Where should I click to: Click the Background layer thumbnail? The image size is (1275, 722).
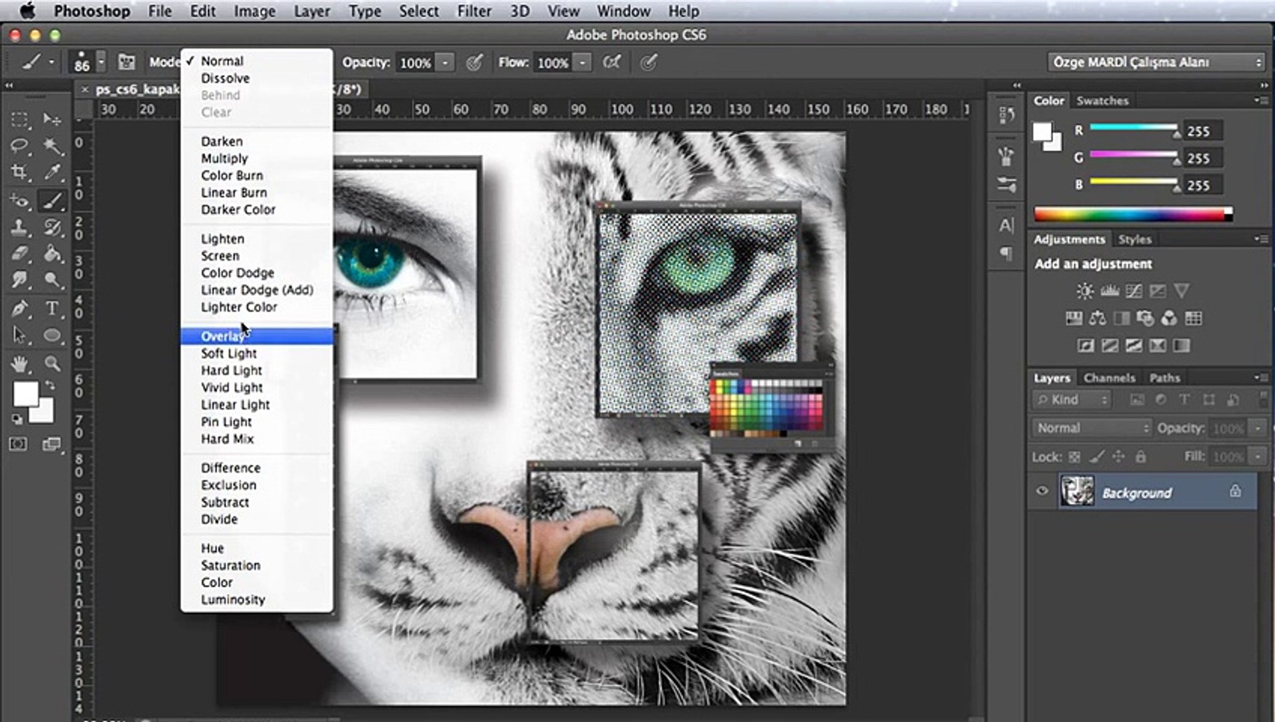(1077, 491)
